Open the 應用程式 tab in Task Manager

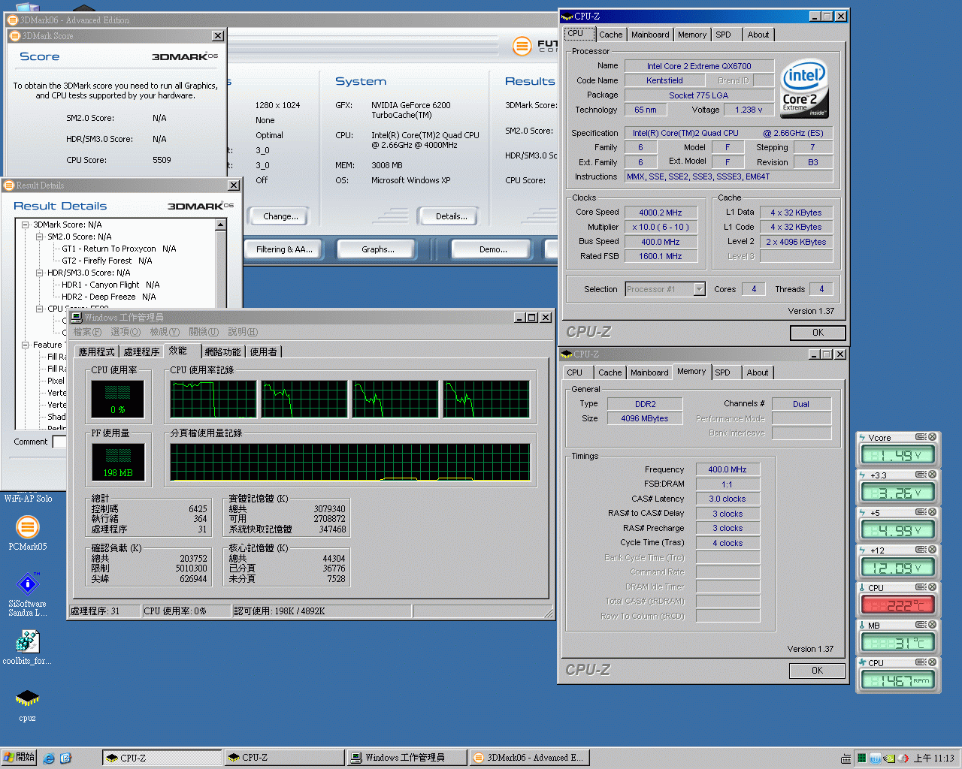pos(97,351)
